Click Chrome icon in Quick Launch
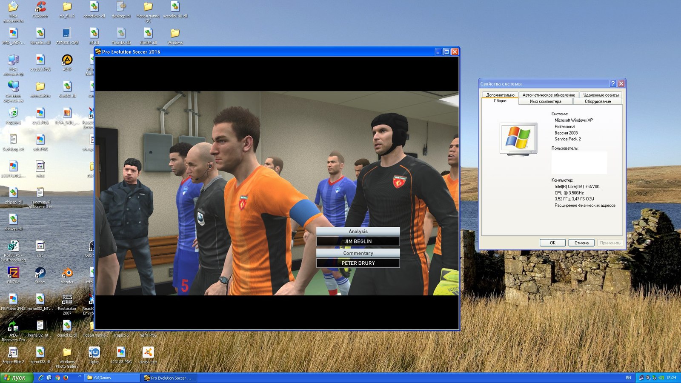The width and height of the screenshot is (681, 383). coord(57,378)
